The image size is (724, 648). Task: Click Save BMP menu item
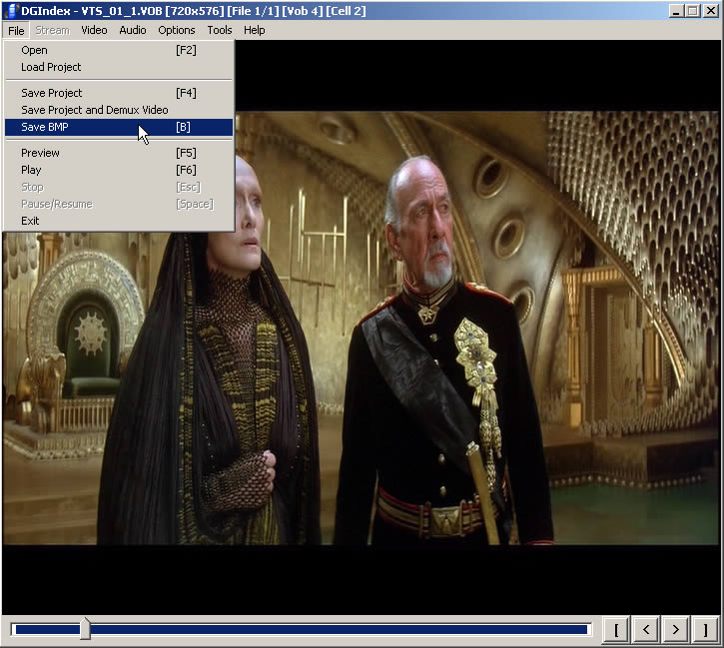coord(119,127)
